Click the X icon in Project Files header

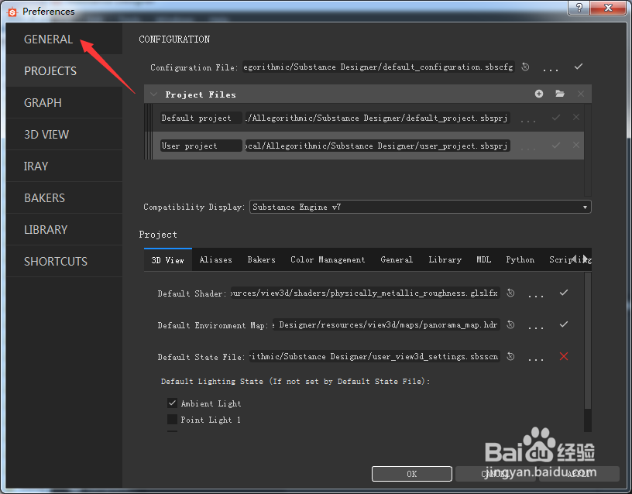[580, 94]
